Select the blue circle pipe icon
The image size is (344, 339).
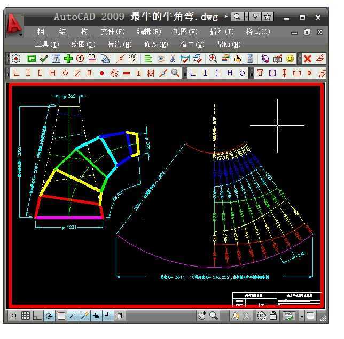point(242,73)
